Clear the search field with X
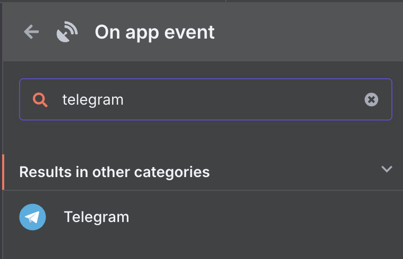The width and height of the screenshot is (403, 259). tap(371, 99)
